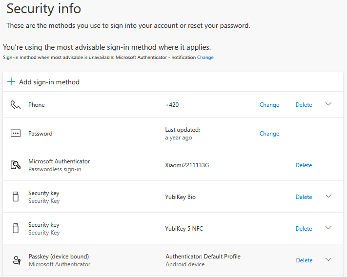Delete the Phone sign-in method
The image size is (347, 277).
304,105
